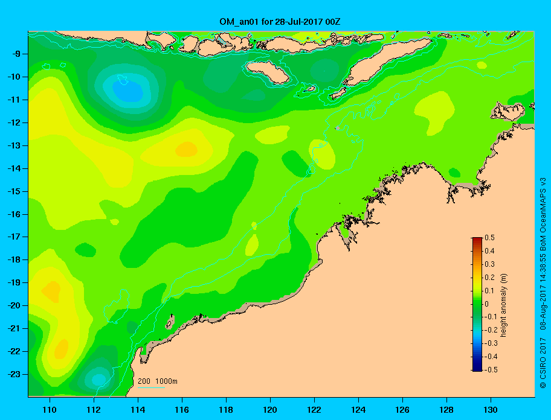The width and height of the screenshot is (551, 420).
Task: Click the -20 latitude axis label
Action: click(14, 305)
